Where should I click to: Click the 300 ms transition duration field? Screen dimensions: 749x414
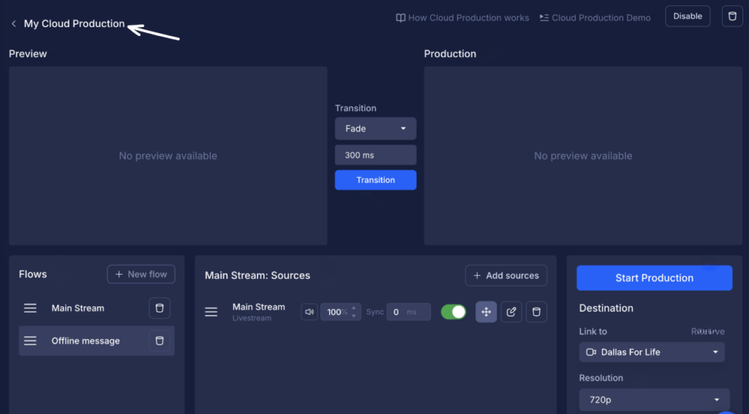(375, 155)
